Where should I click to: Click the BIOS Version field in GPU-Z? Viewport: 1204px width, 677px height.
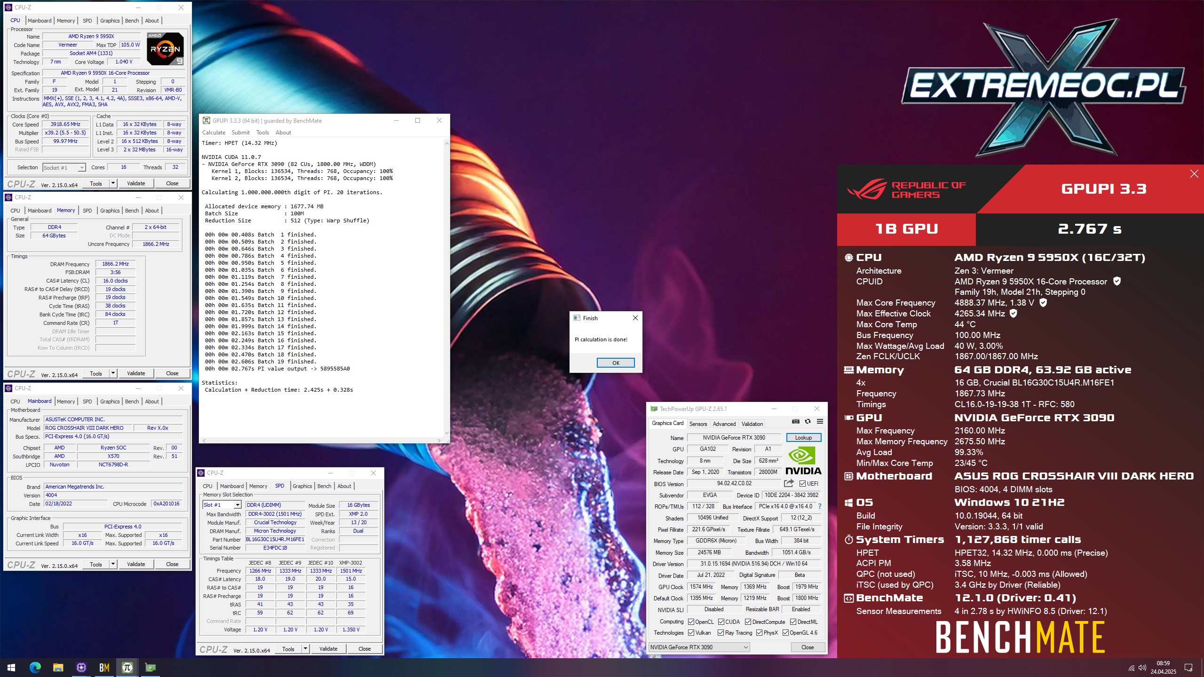734,483
